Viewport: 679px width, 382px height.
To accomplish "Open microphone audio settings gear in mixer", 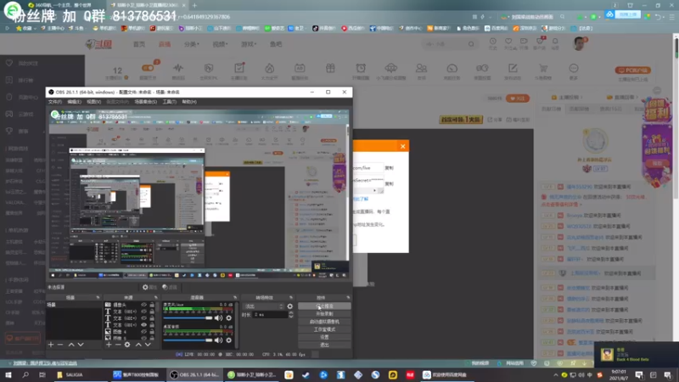I will tap(228, 318).
